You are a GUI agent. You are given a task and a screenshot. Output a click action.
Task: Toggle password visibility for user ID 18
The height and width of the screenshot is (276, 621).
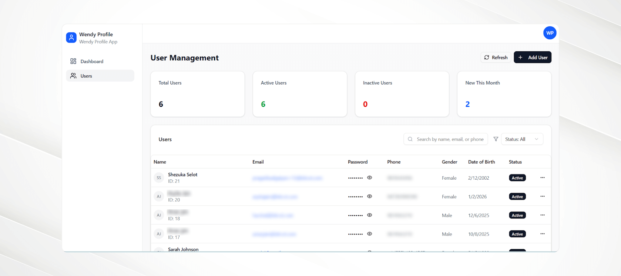[x=369, y=215]
